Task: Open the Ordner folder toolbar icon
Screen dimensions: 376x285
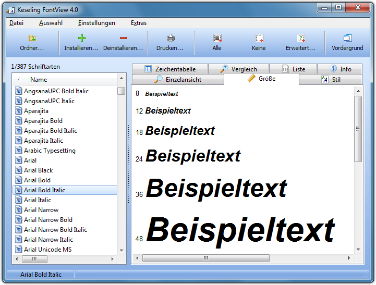Action: pos(32,38)
